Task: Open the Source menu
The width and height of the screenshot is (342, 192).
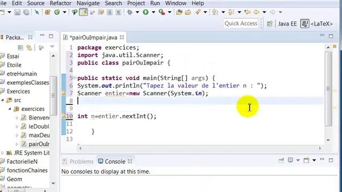Action: [36, 3]
